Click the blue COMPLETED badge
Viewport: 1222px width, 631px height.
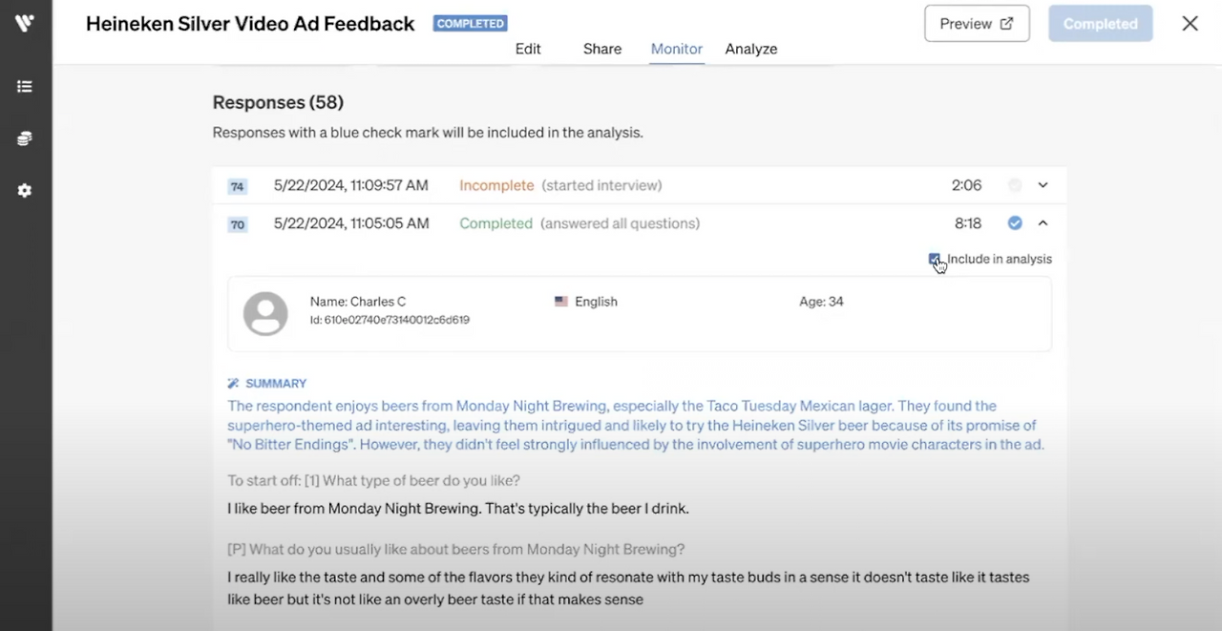[471, 24]
